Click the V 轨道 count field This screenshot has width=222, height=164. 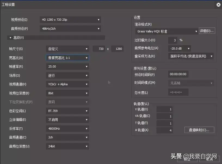tap(165, 109)
